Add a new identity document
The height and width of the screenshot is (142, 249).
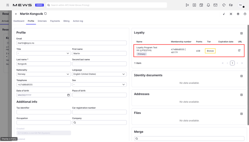click(241, 76)
